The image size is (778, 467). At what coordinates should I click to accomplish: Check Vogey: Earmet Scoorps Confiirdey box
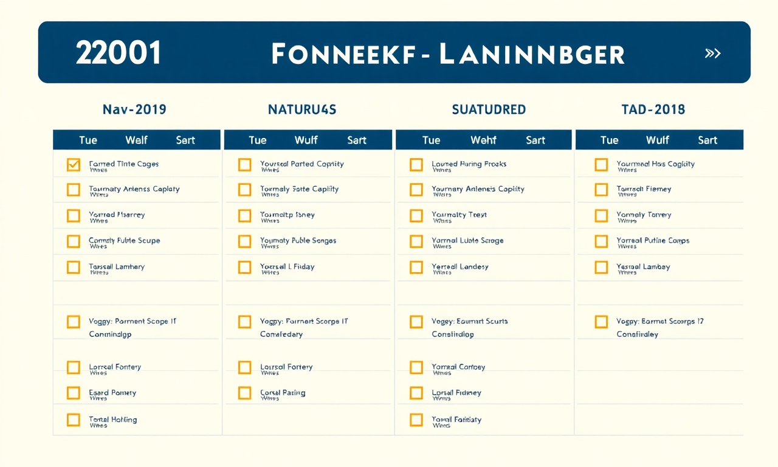pos(601,322)
